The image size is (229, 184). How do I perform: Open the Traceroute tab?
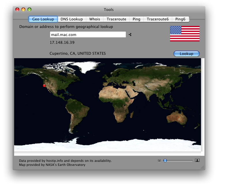(x=117, y=19)
